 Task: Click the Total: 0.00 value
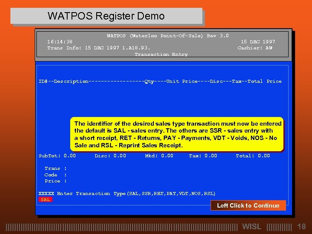tap(253, 156)
